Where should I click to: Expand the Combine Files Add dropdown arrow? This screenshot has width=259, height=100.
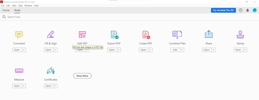pyautogui.click(x=182, y=50)
